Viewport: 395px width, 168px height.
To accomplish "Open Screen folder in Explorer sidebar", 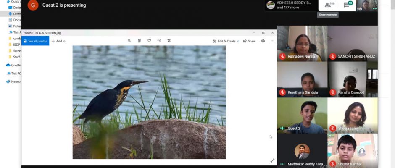I will (15, 51).
